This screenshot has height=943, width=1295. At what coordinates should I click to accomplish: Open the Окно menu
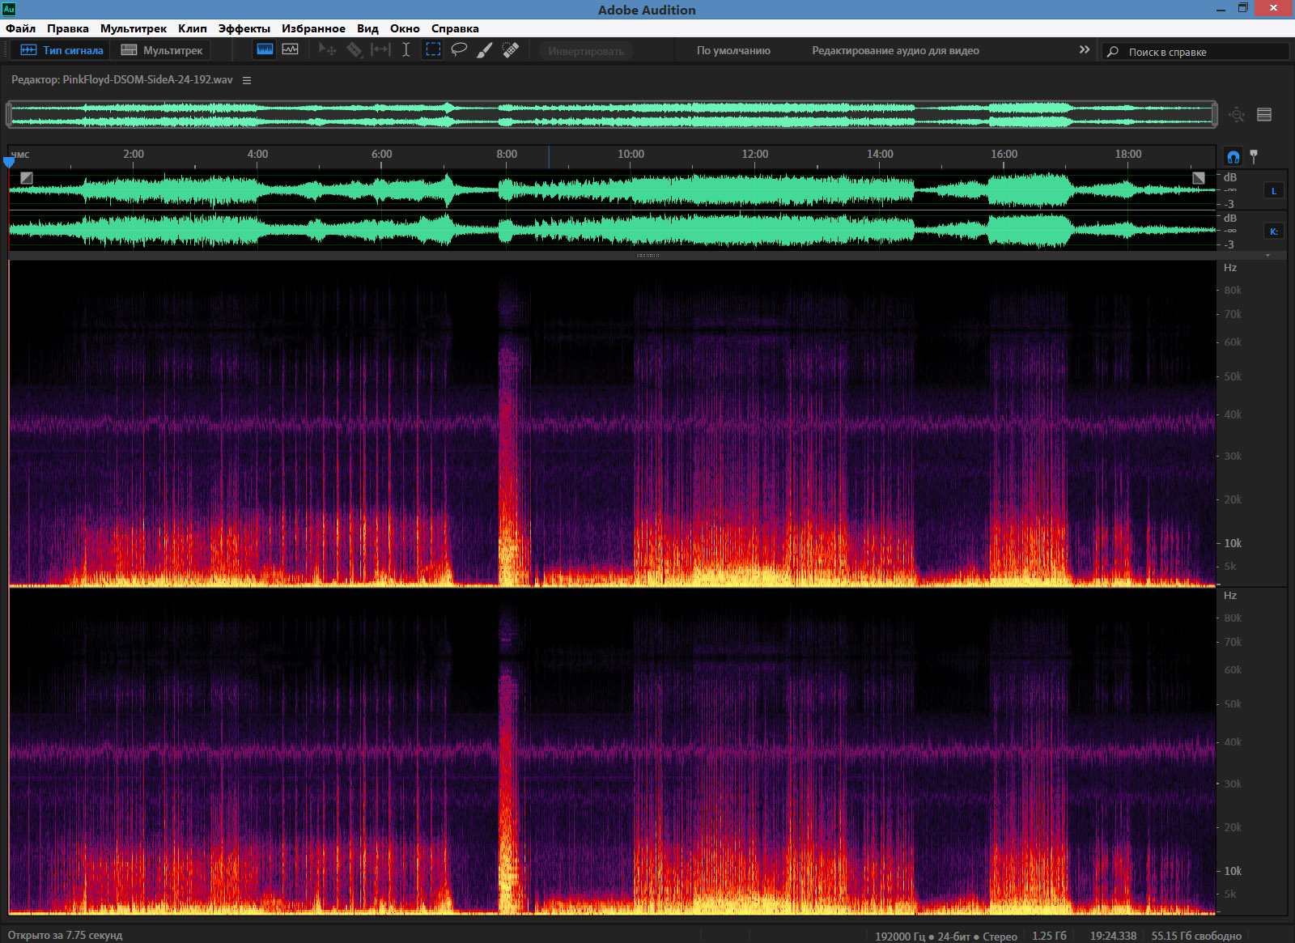[x=405, y=28]
